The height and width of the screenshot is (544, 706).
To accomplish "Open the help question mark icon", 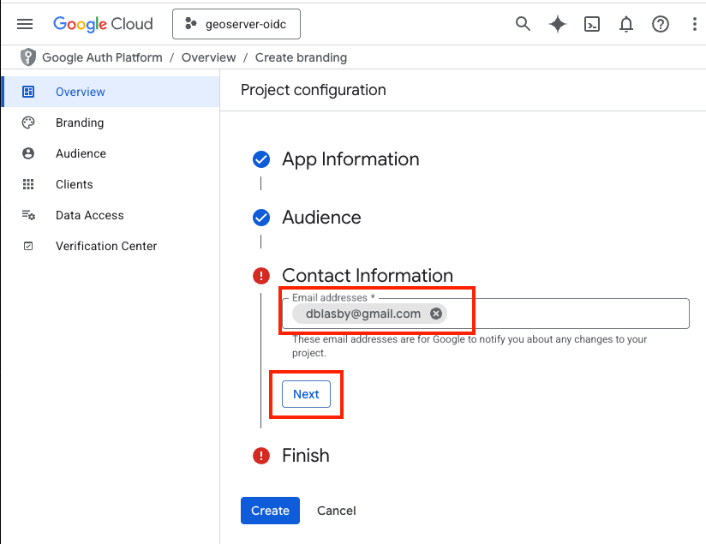I will point(661,24).
